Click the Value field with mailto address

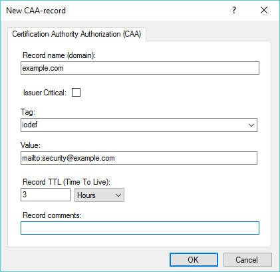[139, 158]
